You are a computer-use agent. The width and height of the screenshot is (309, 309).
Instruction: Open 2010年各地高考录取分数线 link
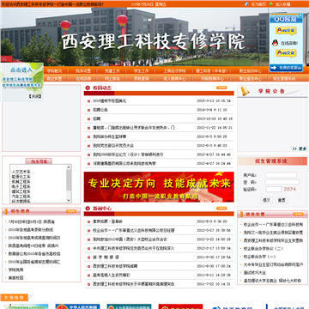click(31, 230)
